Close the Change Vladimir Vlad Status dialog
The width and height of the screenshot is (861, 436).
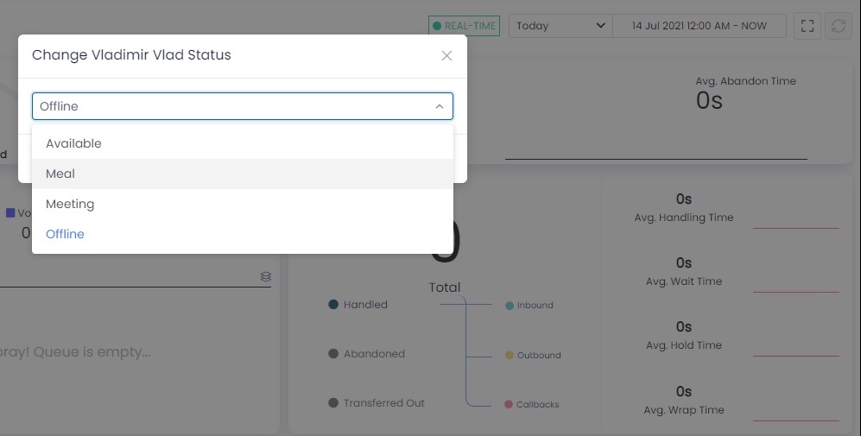(x=446, y=55)
